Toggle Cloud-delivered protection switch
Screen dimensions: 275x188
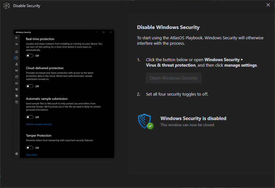coord(30,86)
